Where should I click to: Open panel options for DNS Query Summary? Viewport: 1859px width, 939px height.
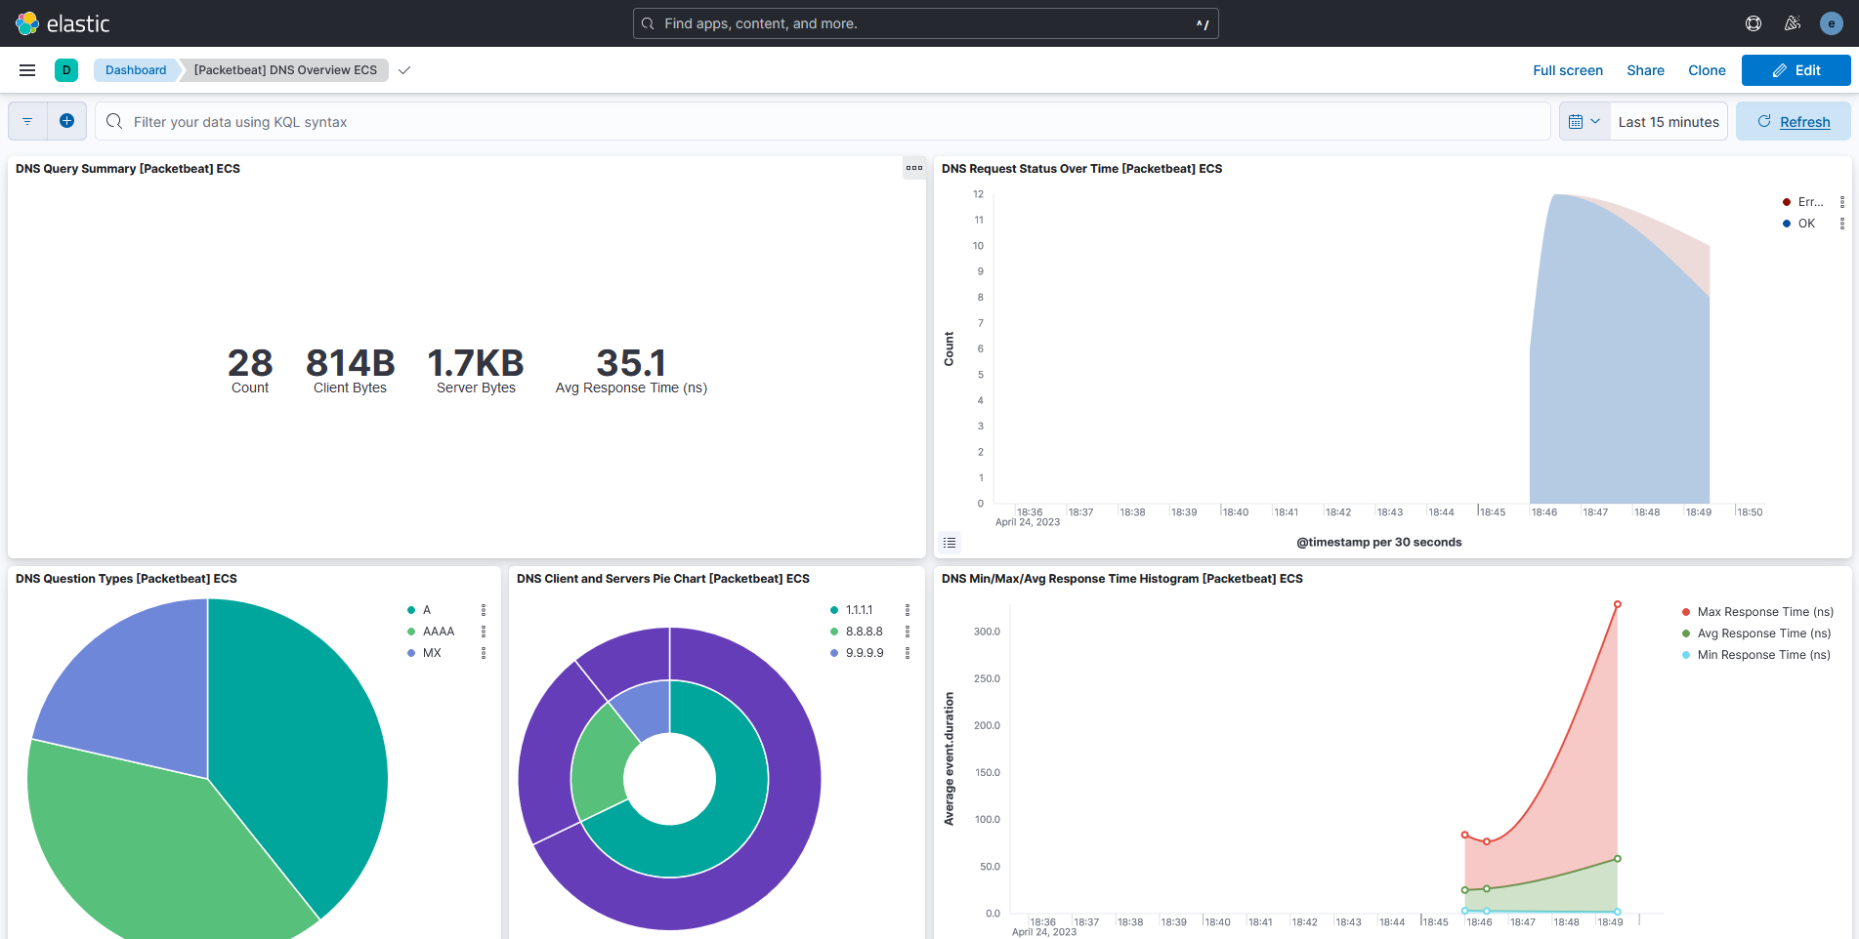pyautogui.click(x=914, y=168)
